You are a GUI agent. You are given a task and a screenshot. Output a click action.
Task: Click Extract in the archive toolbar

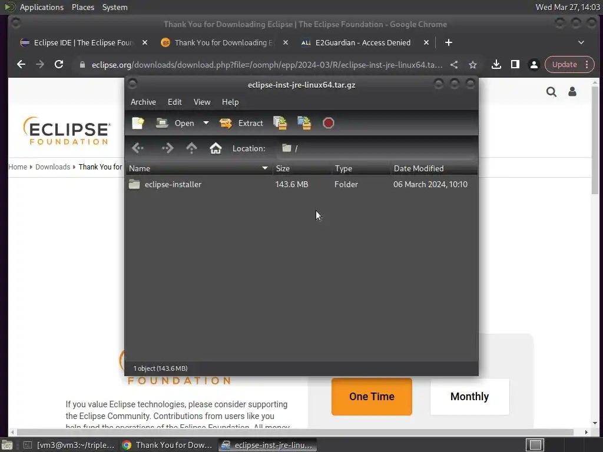pyautogui.click(x=241, y=123)
